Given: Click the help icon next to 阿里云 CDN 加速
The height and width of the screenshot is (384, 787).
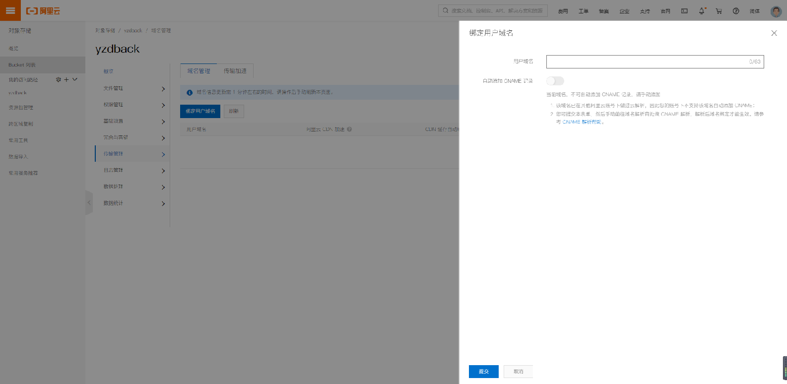Looking at the screenshot, I should click(349, 129).
